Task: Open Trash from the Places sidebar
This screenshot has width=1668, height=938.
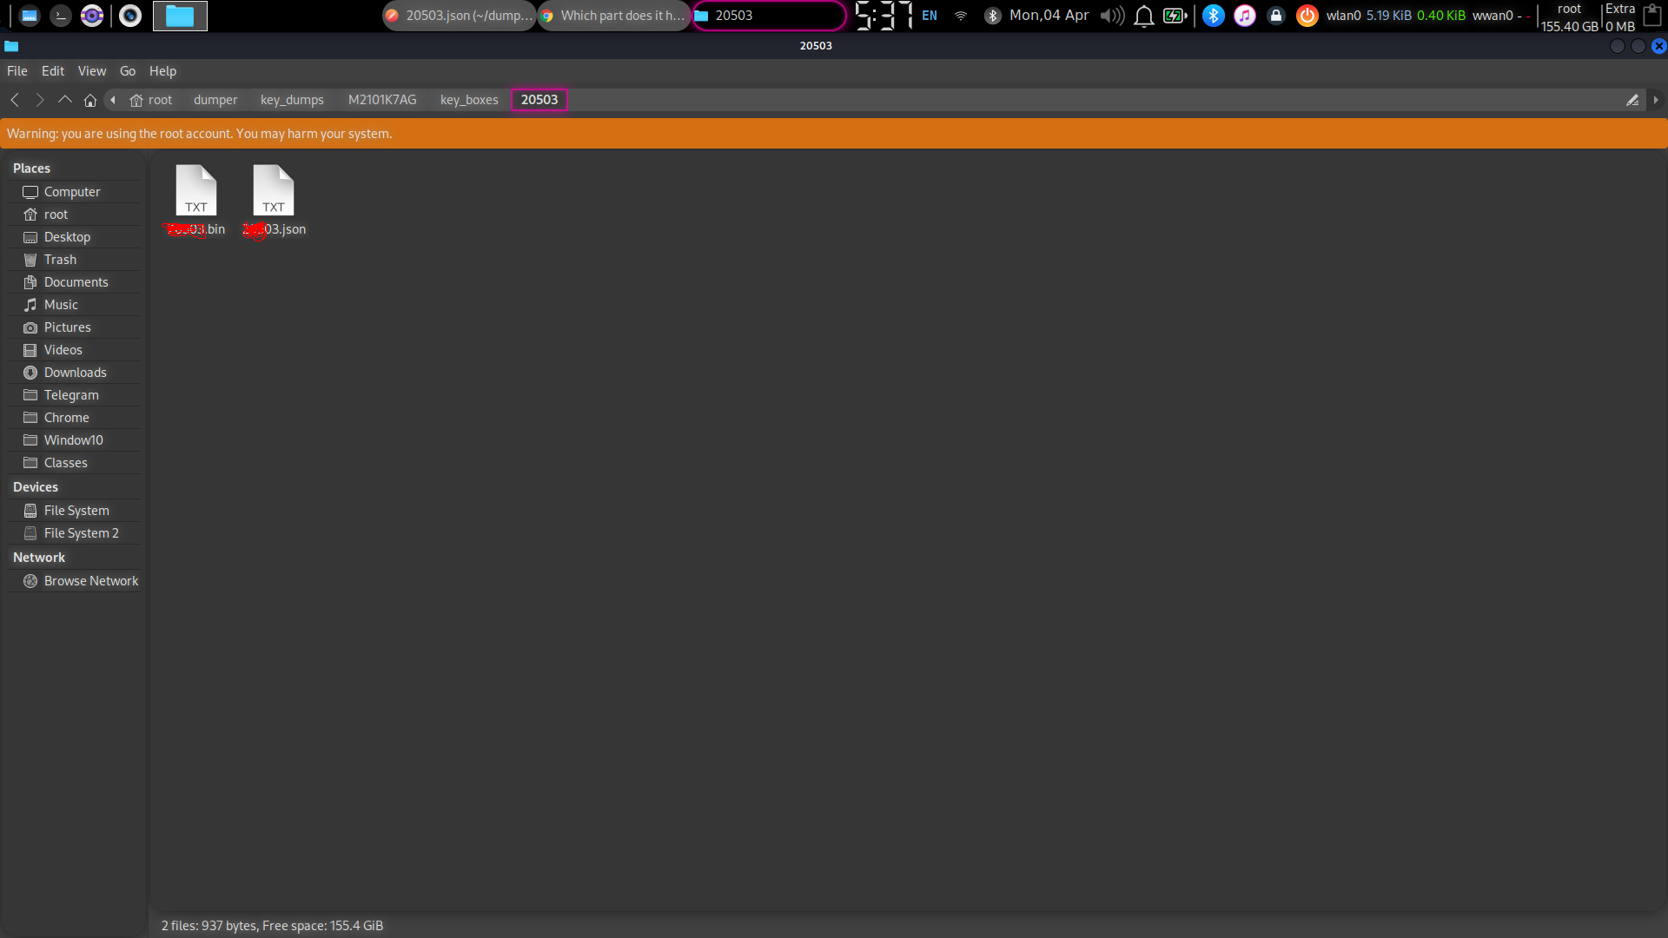Action: (60, 259)
